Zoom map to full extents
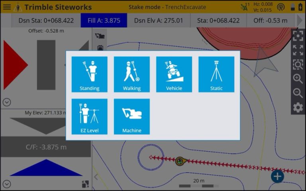Image resolution: width=306 pixels, height=191 pixels. [x=298, y=50]
